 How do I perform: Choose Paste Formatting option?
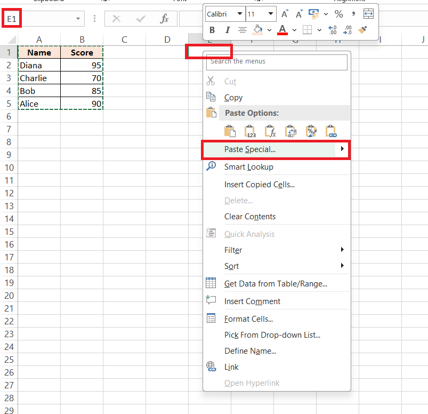[x=311, y=131]
